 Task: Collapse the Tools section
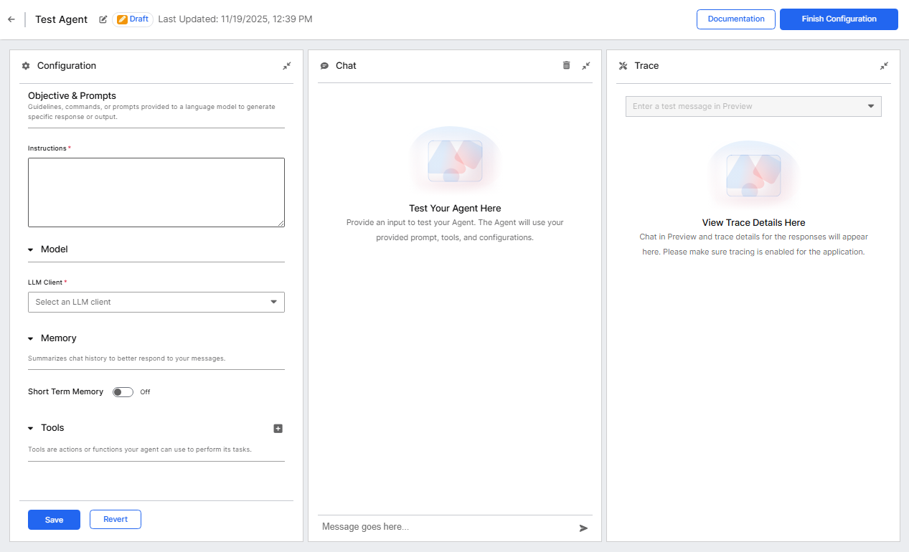(x=31, y=428)
